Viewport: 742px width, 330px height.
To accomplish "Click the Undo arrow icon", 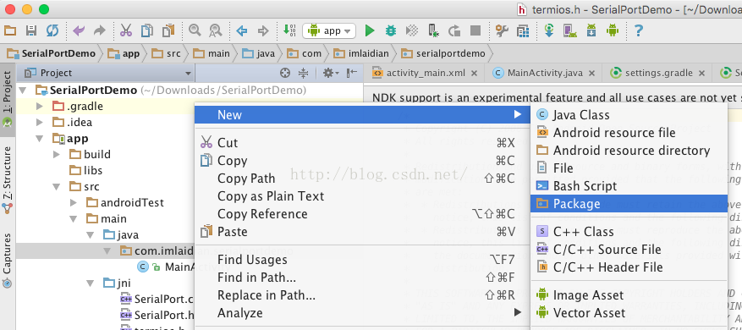I will [x=79, y=31].
